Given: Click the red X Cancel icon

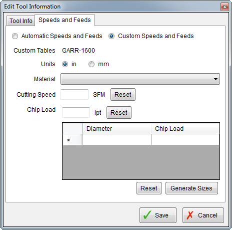Looking at the screenshot, I should (190, 215).
